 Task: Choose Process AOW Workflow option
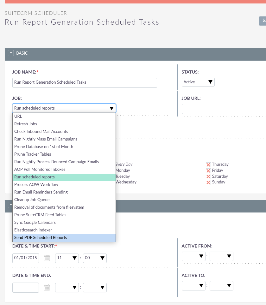click(64, 185)
